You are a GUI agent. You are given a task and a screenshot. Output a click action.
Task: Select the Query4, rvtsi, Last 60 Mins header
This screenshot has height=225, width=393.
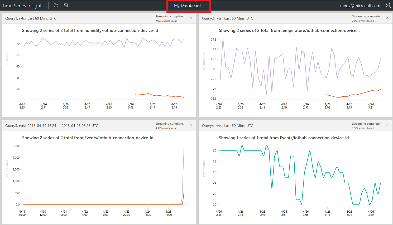point(228,126)
